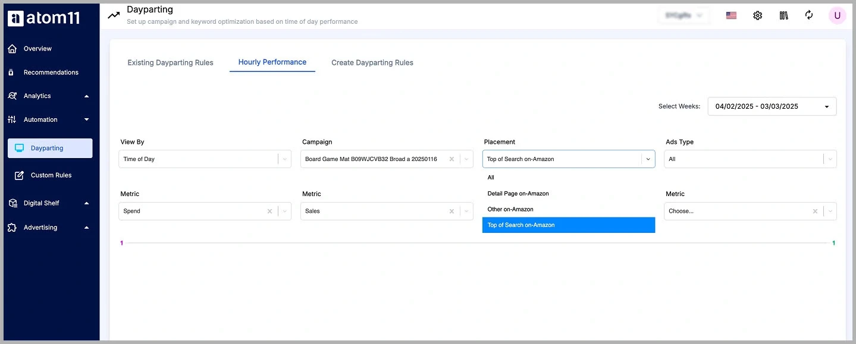Screen dimensions: 856x344
Task: Clear the selected Campaign value
Action: 451,159
